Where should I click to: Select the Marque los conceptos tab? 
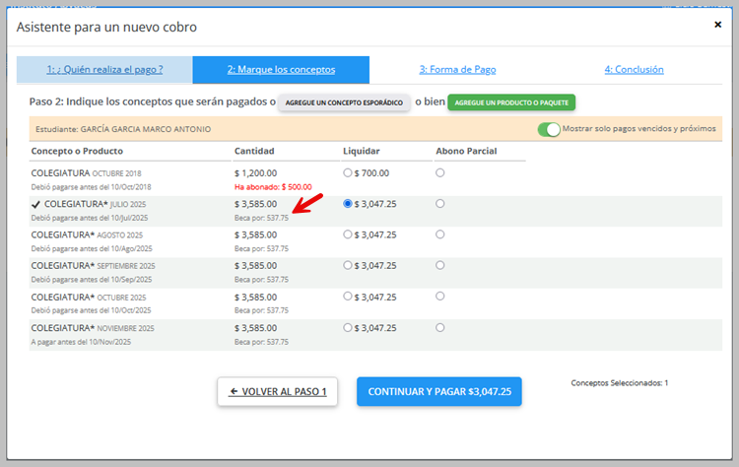(281, 70)
